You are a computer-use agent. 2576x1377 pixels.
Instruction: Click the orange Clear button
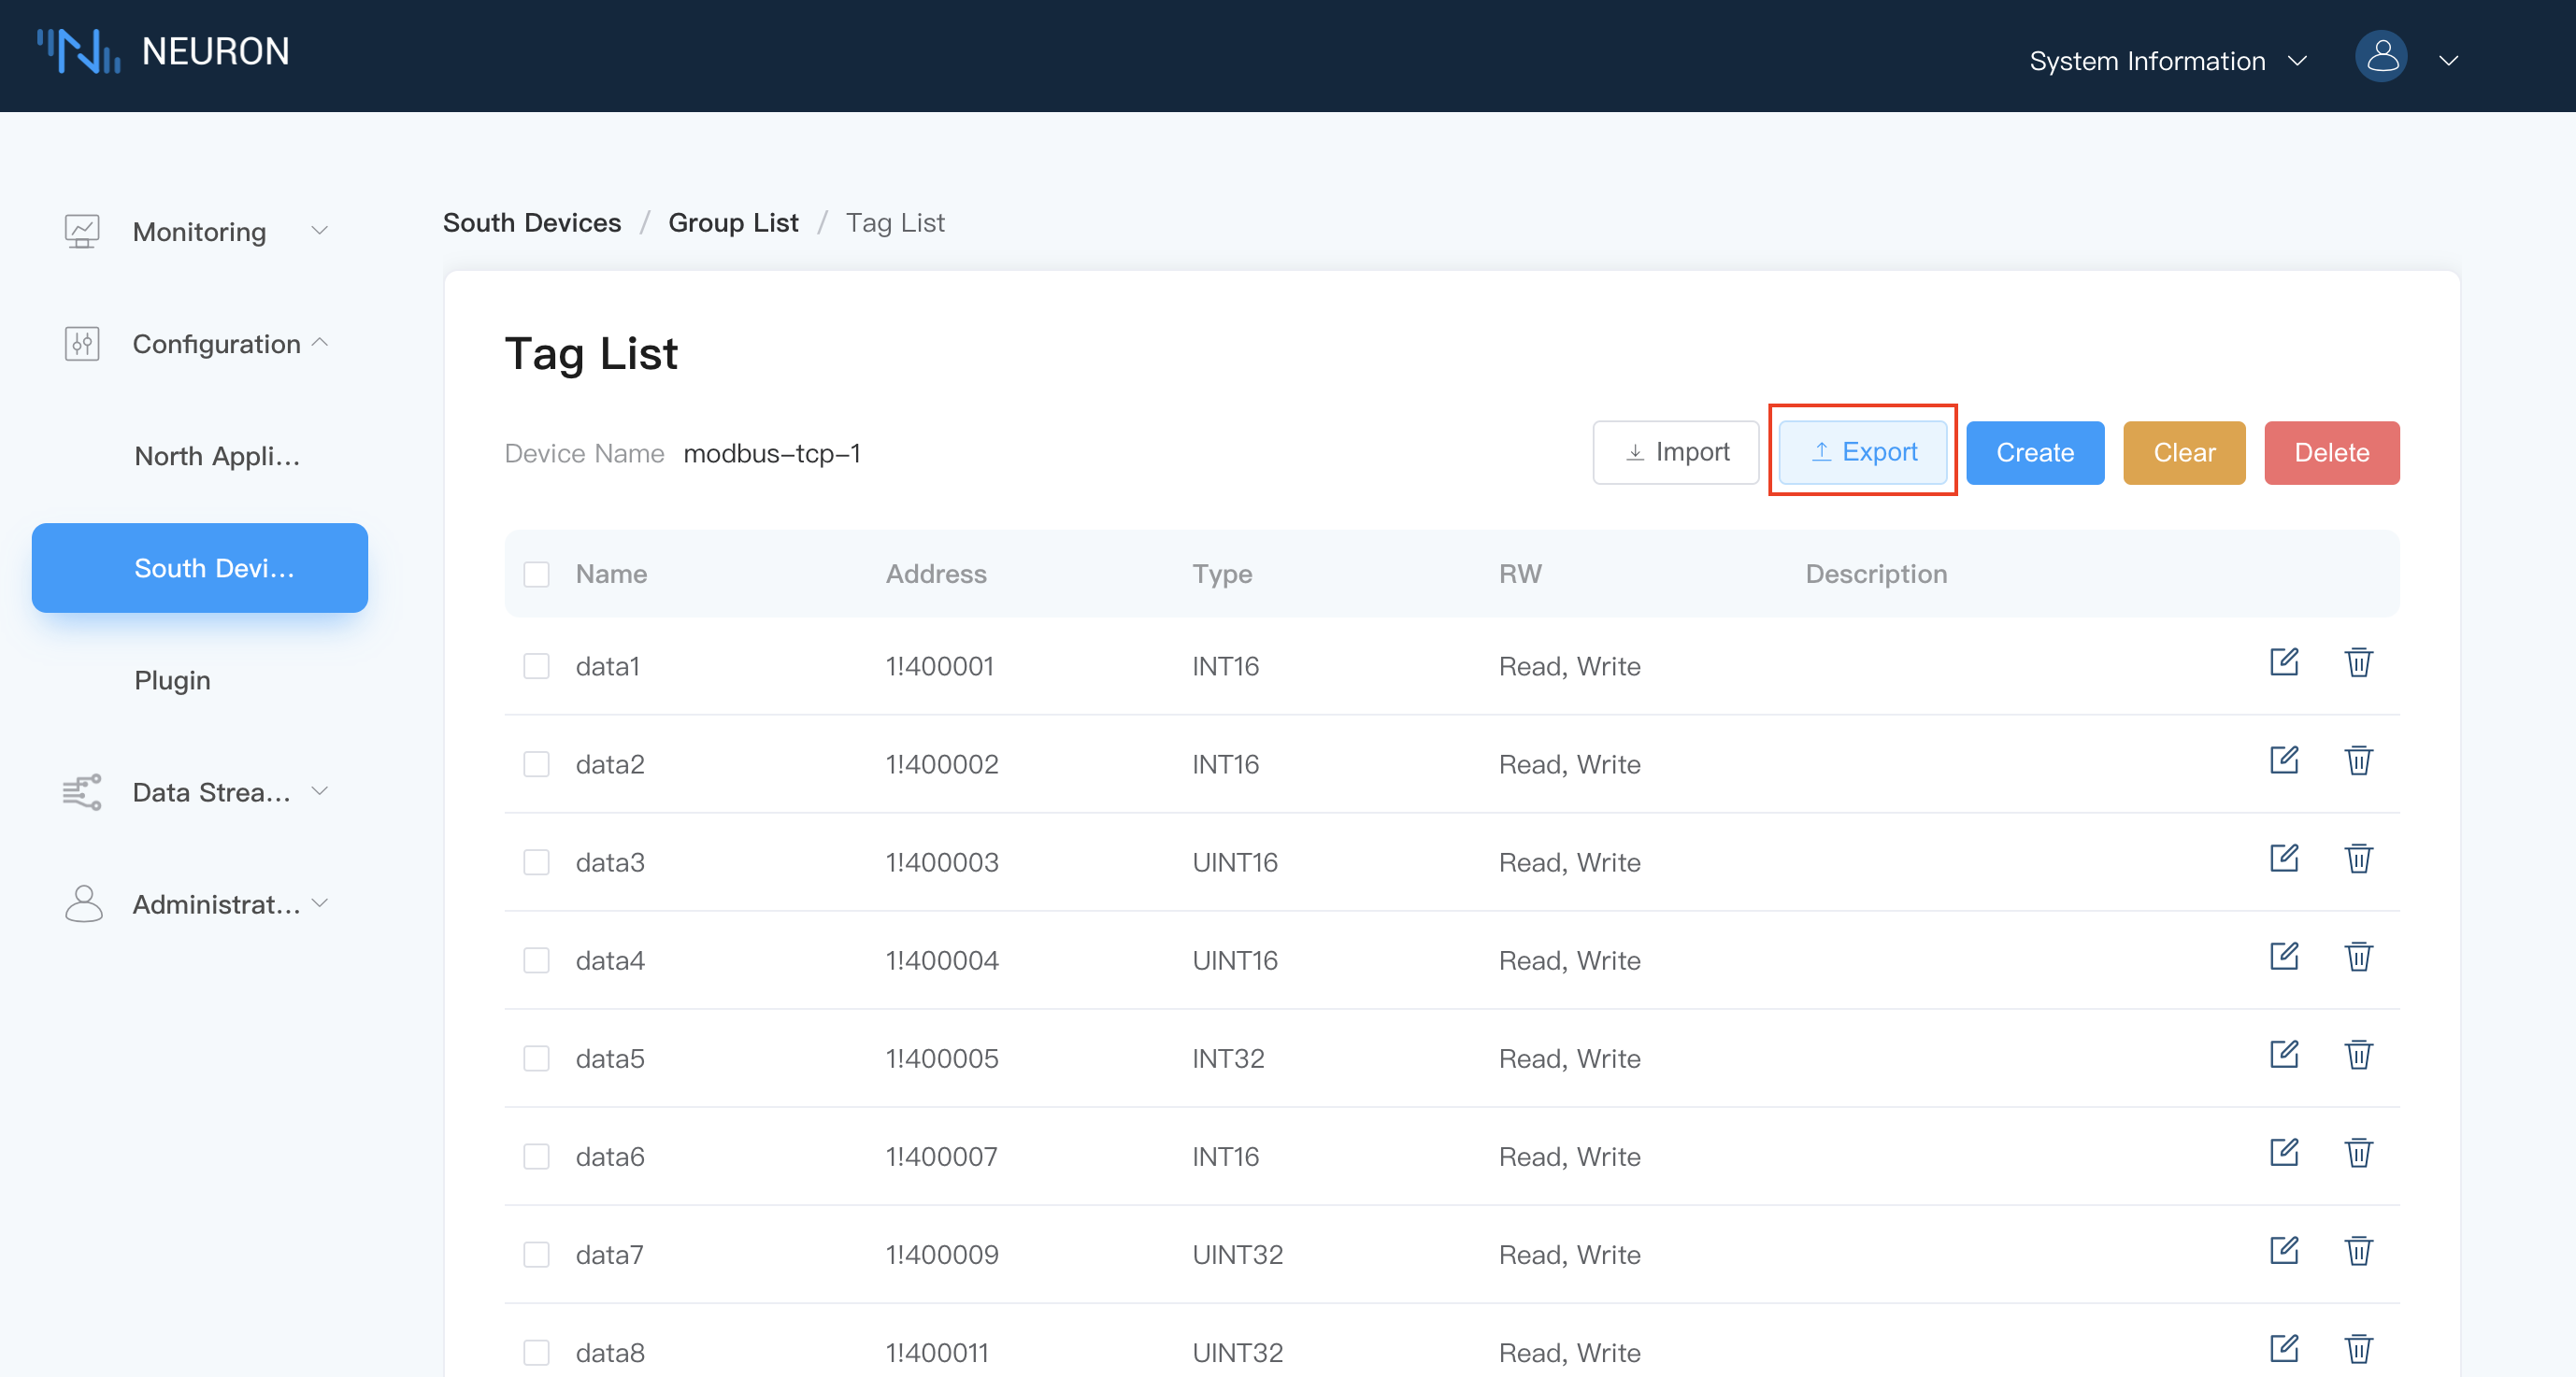click(x=2184, y=453)
